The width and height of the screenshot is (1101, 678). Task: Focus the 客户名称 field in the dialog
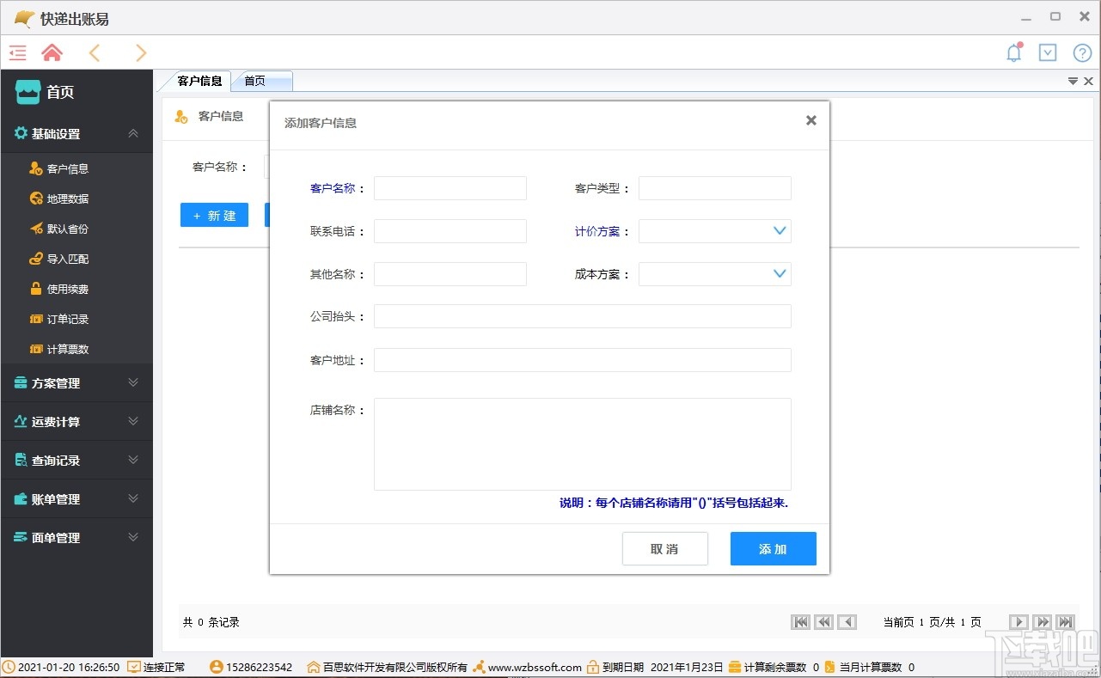pyautogui.click(x=450, y=188)
